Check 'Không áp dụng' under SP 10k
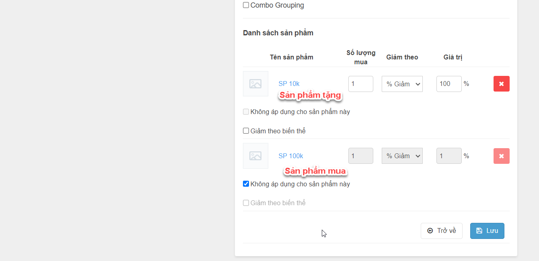539x261 pixels. coord(246,112)
